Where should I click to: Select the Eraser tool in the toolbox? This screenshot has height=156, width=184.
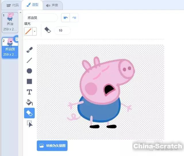pyautogui.click(x=29, y=113)
